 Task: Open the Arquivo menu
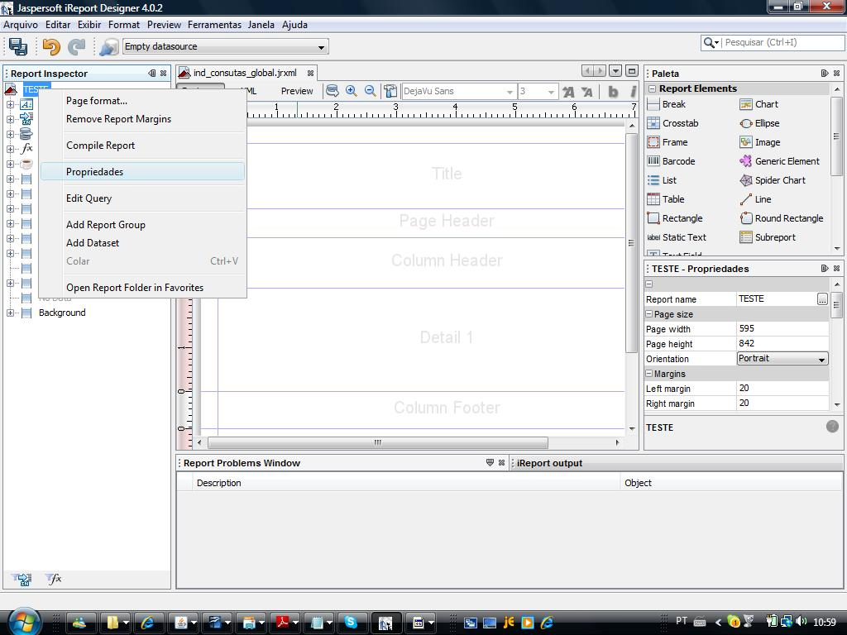21,25
